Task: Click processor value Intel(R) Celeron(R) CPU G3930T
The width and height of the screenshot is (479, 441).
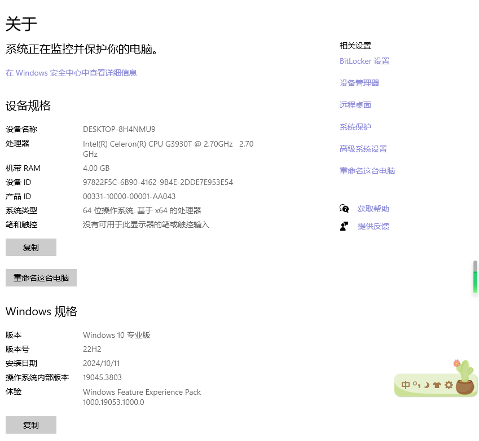Action: (168, 149)
